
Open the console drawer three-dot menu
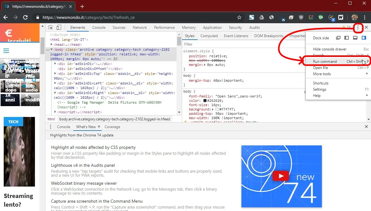pos(51,127)
